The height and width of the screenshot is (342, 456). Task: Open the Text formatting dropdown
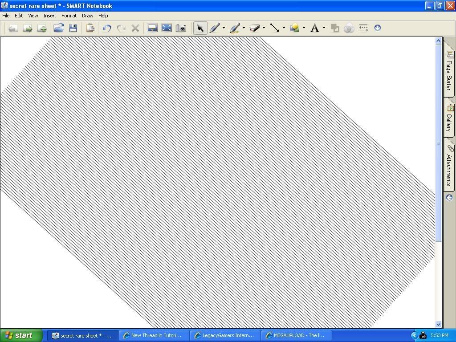click(x=324, y=28)
